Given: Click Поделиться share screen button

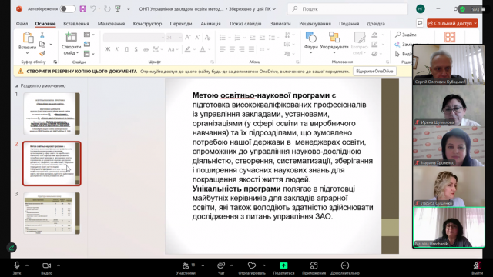Looking at the screenshot, I should coord(283,268).
